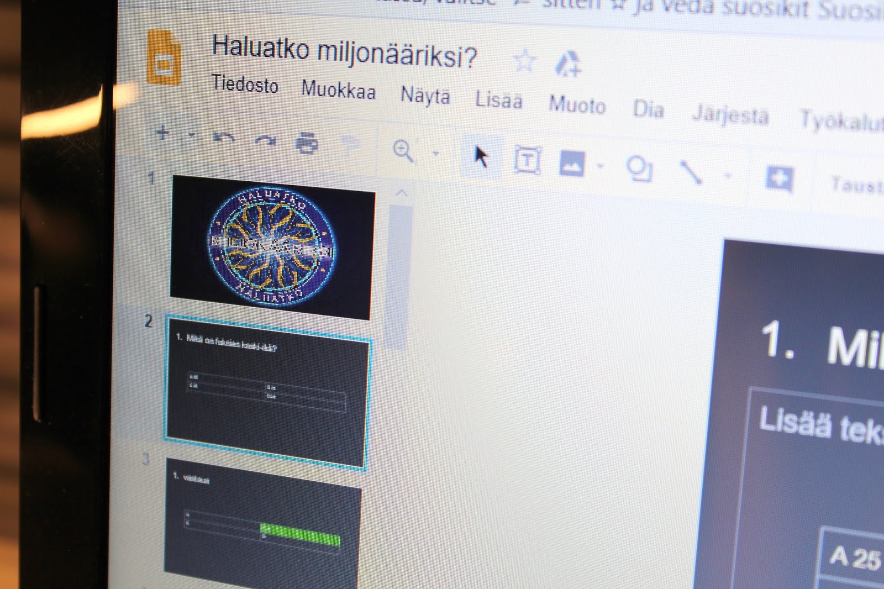Open the Näytä menu

(425, 96)
